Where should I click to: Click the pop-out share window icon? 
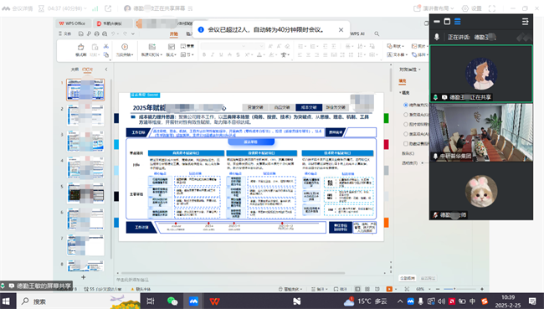coord(108,8)
